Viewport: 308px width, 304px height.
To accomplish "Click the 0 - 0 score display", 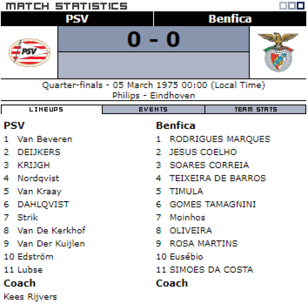I will (x=153, y=40).
